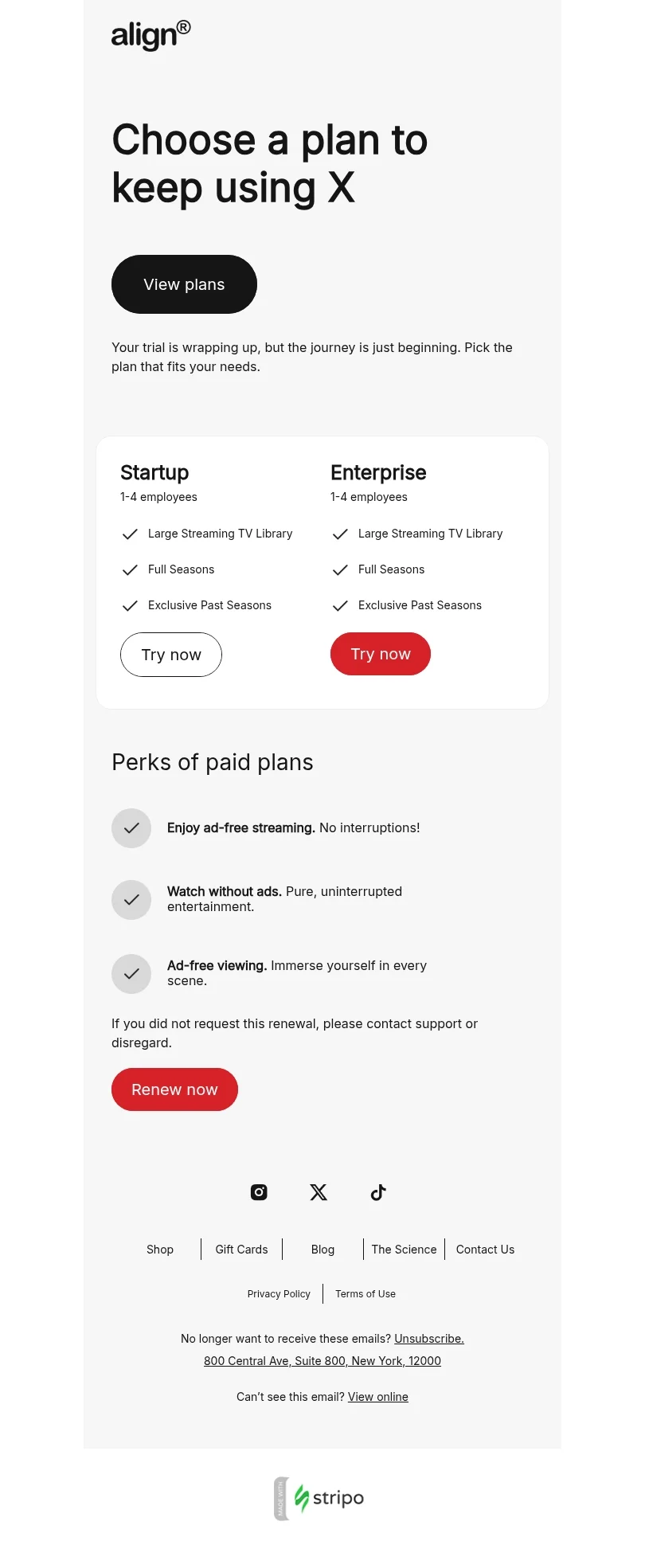Open the Privacy Policy link
The image size is (645, 1549).
point(279,1294)
